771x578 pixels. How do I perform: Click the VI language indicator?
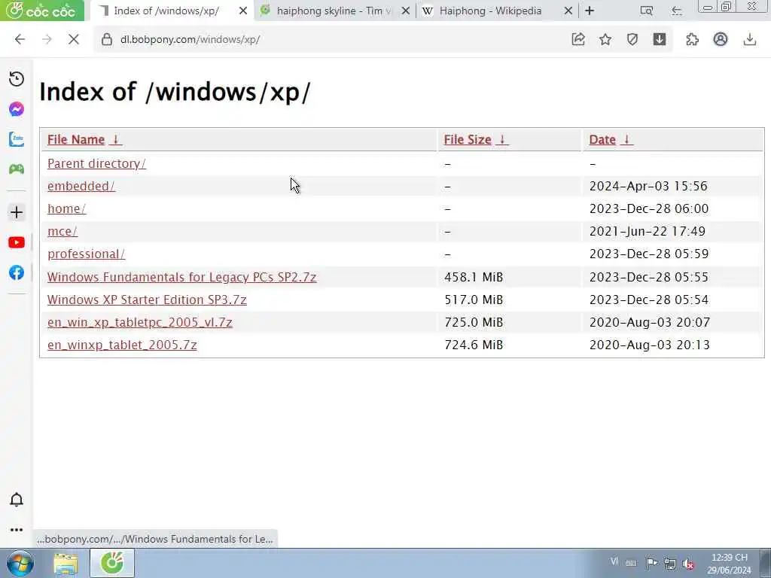(614, 561)
